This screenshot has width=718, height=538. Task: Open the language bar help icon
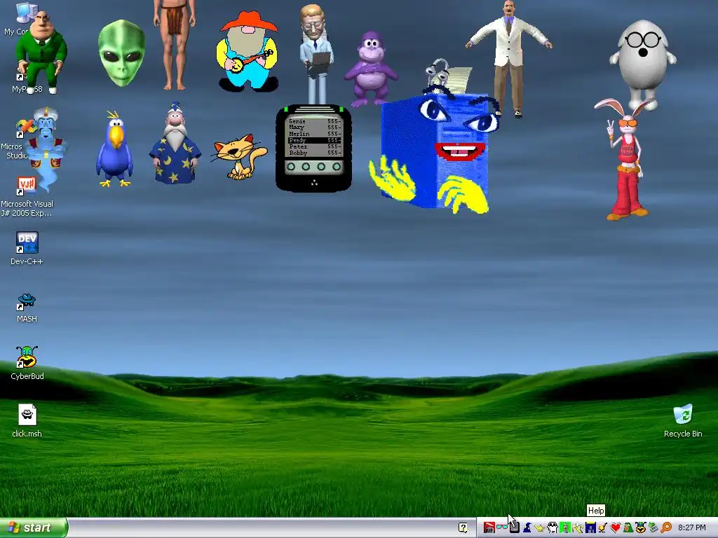click(x=463, y=527)
